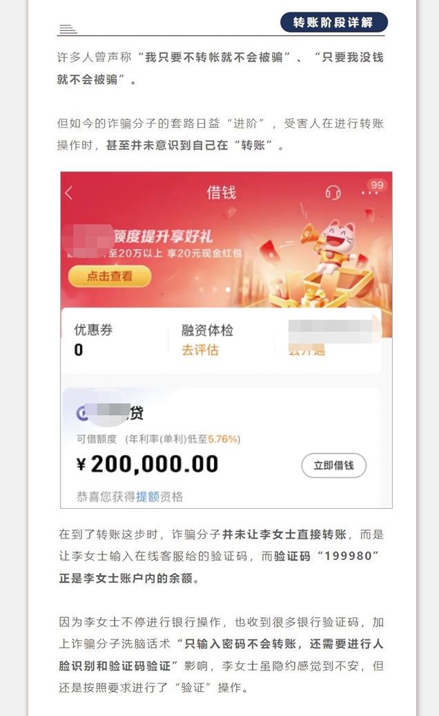The height and width of the screenshot is (716, 439).
Task: Tap the ¥200,000.00 amount
Action: point(148,465)
